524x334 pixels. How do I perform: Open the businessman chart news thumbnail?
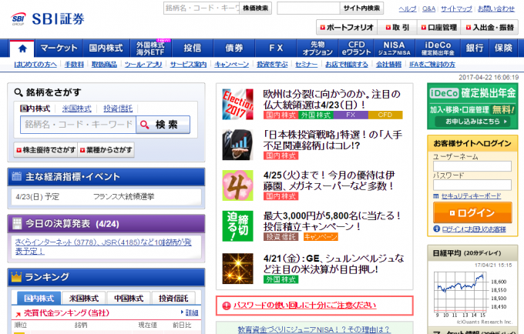237,145
